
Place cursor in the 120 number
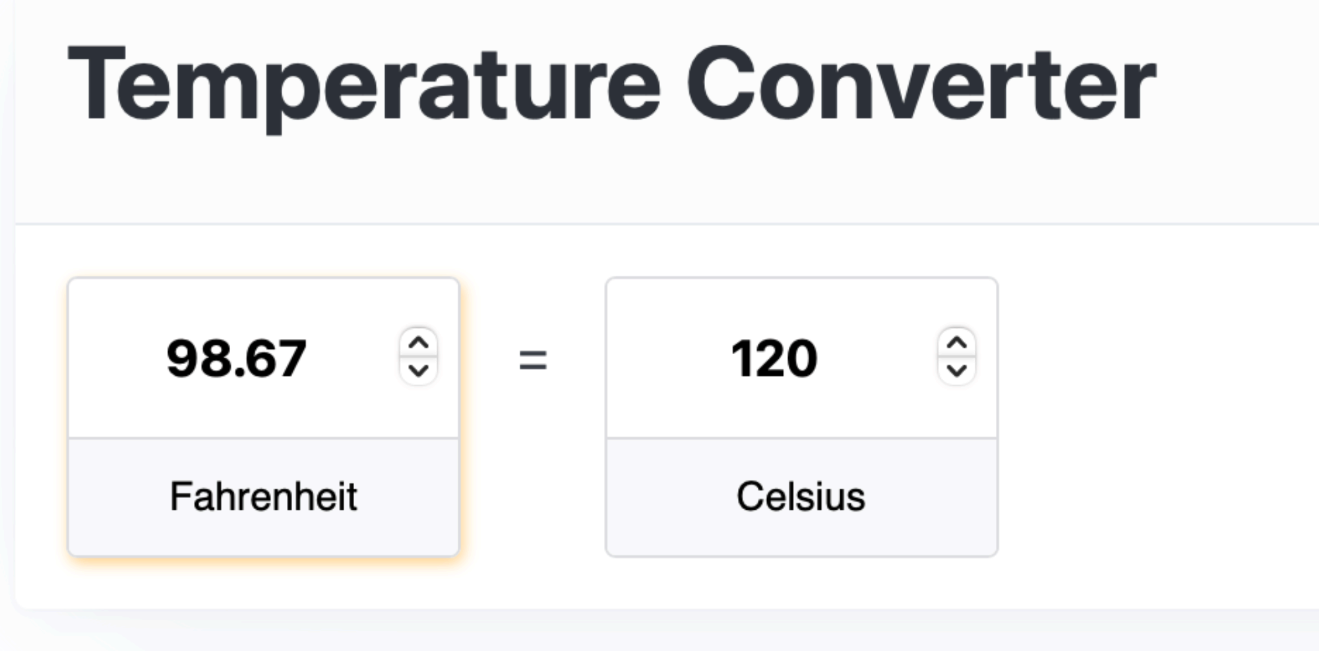(774, 358)
